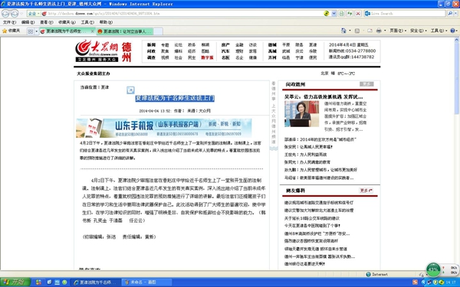Click the 新闻 navigation link
Viewport: 460px width, 287px height.
[x=151, y=45]
